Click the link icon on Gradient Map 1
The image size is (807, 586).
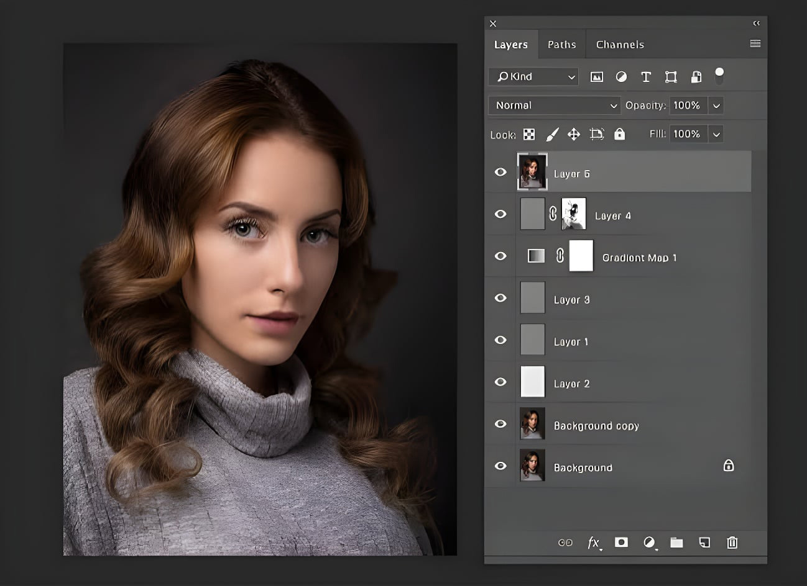click(560, 256)
